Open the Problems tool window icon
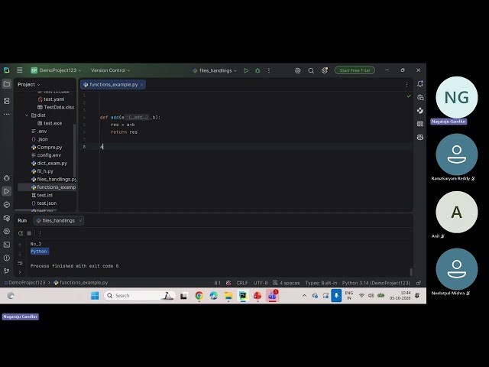489x367 pixels. 7,258
